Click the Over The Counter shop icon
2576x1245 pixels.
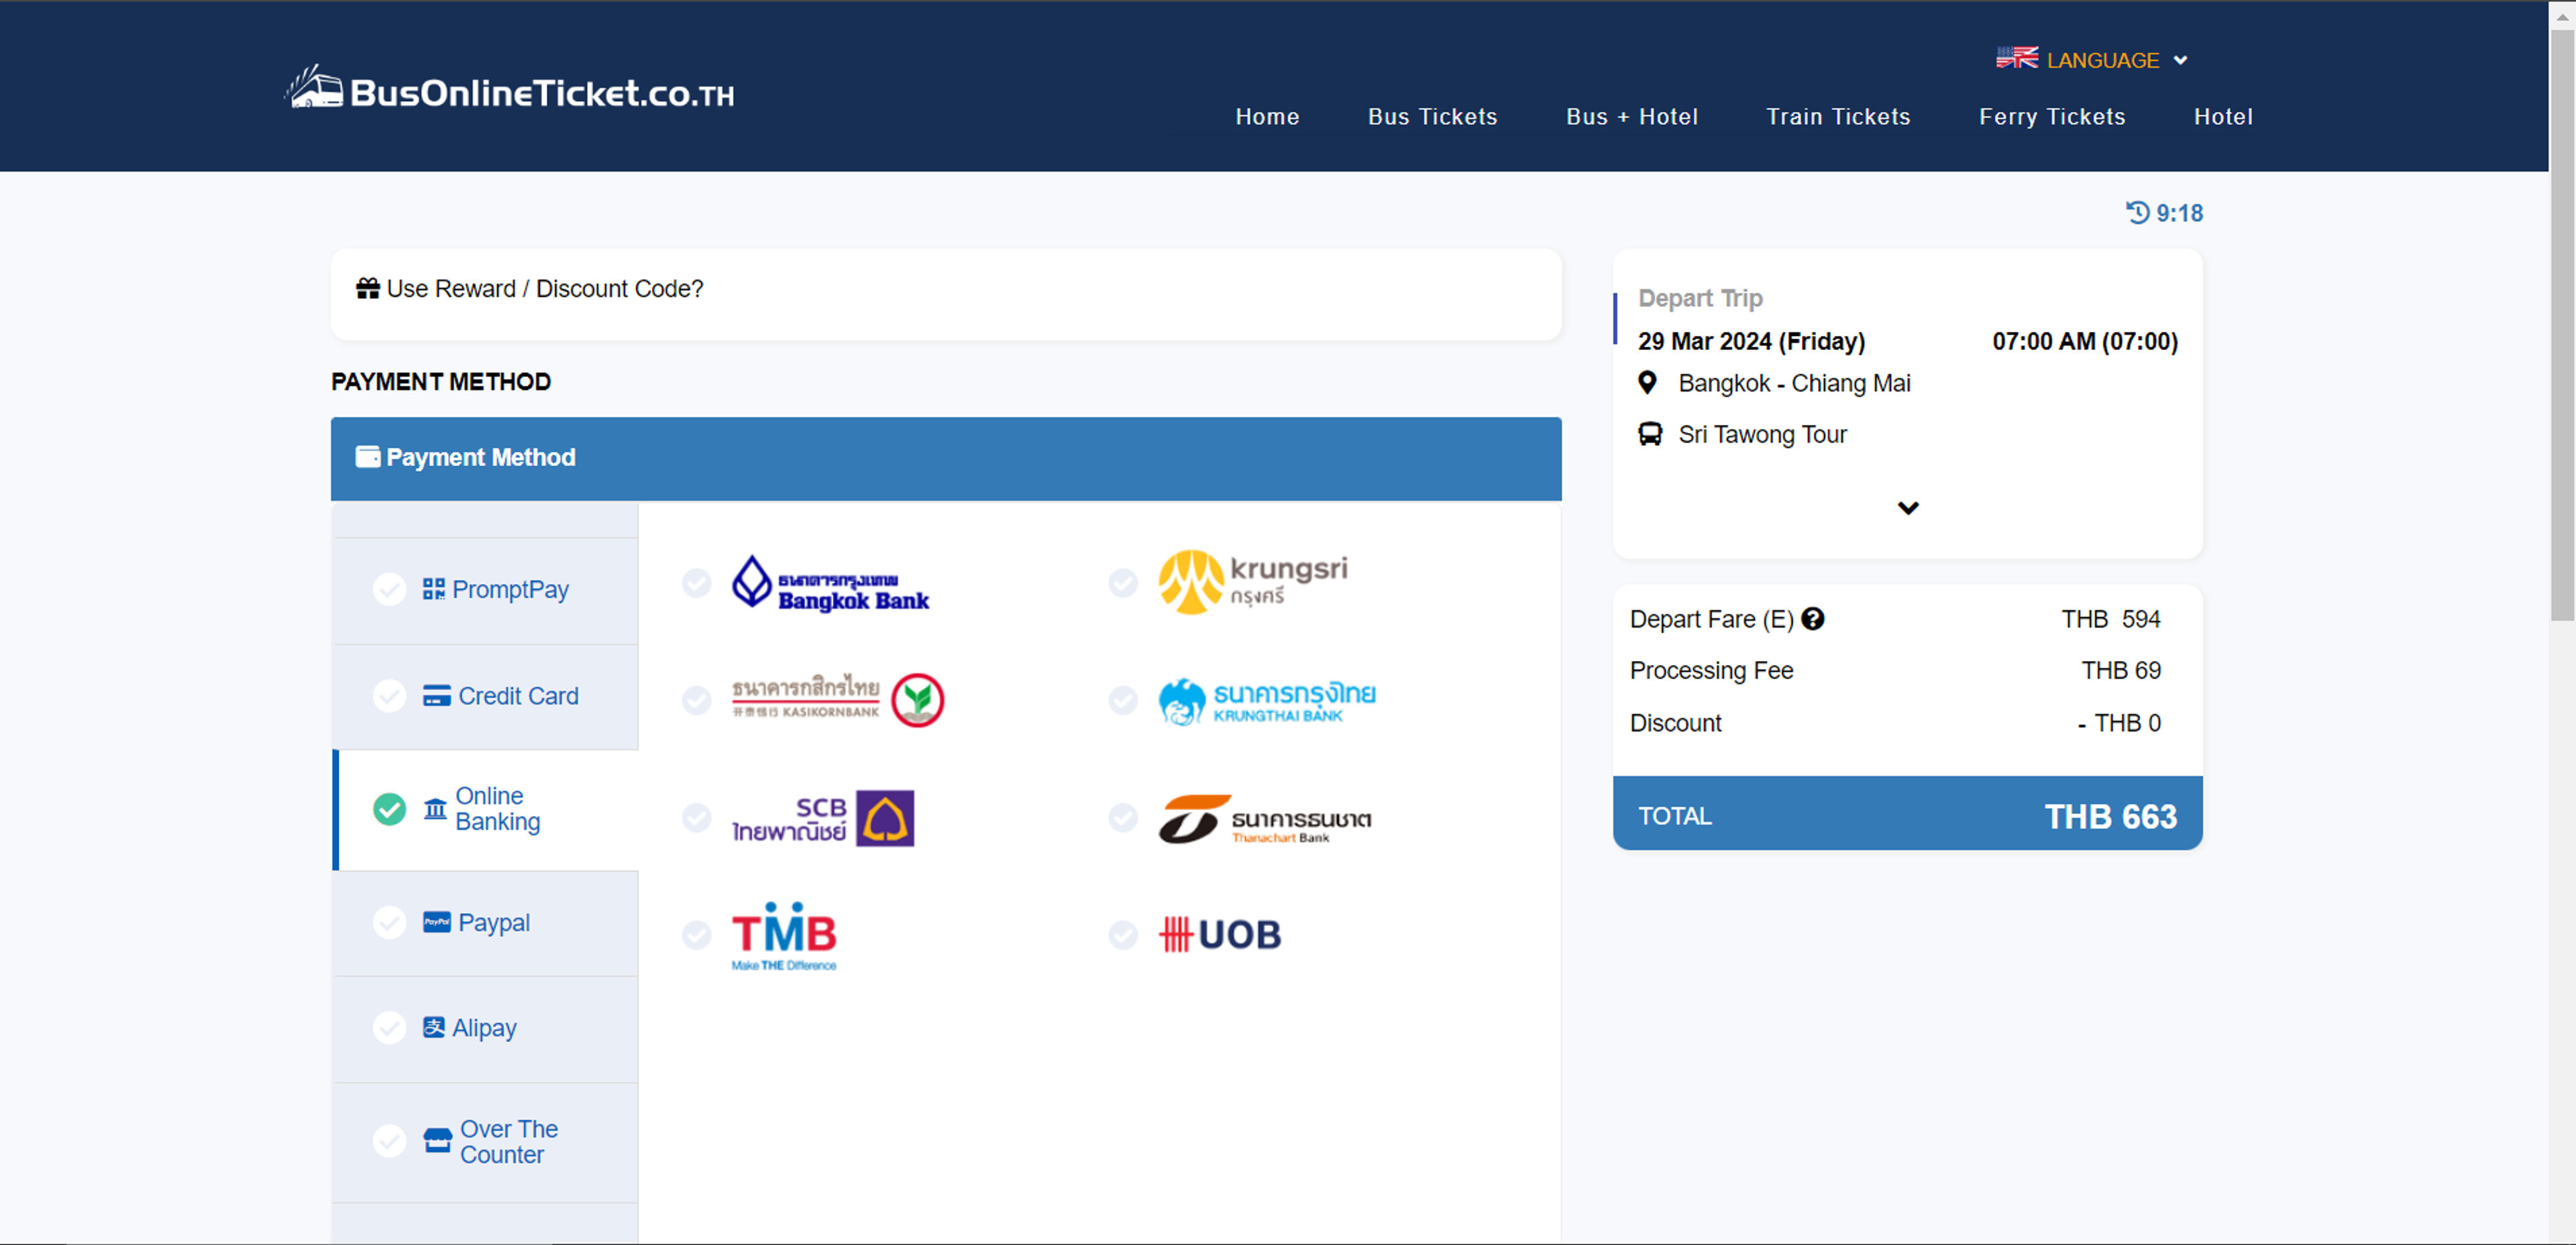tap(437, 1141)
